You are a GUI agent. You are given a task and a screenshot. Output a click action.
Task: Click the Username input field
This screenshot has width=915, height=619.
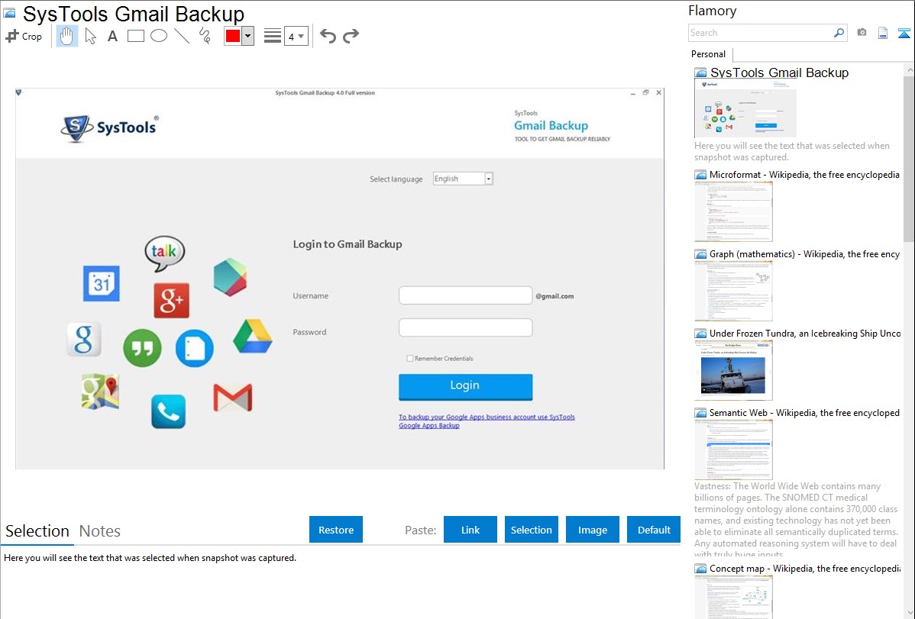coord(465,295)
